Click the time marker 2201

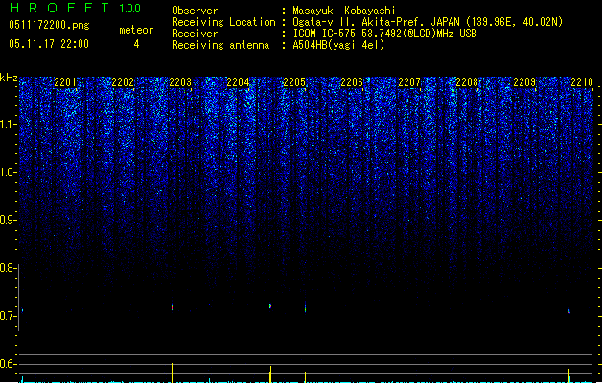coord(65,82)
